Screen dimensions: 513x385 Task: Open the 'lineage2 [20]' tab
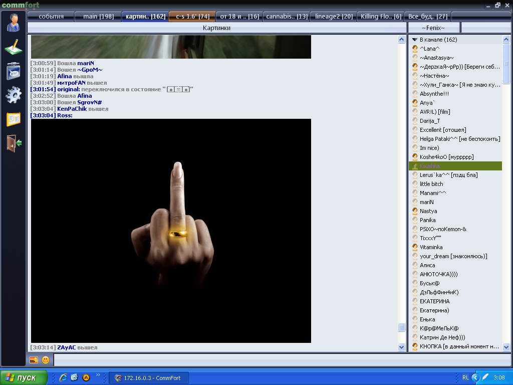click(x=334, y=17)
